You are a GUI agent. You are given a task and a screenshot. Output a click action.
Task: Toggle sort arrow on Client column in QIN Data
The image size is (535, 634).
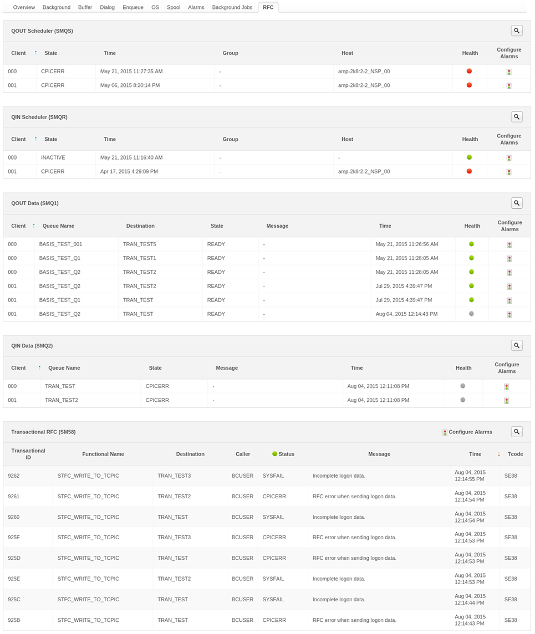pyautogui.click(x=39, y=367)
